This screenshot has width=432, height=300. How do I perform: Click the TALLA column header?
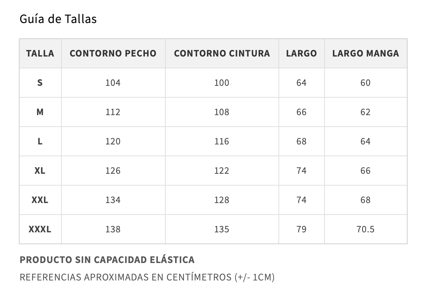40,53
